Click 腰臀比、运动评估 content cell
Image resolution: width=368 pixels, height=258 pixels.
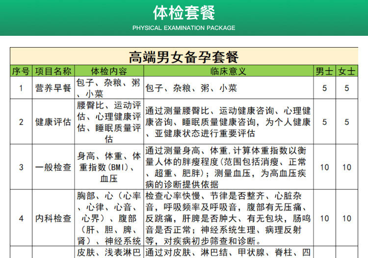pyautogui.click(x=109, y=122)
